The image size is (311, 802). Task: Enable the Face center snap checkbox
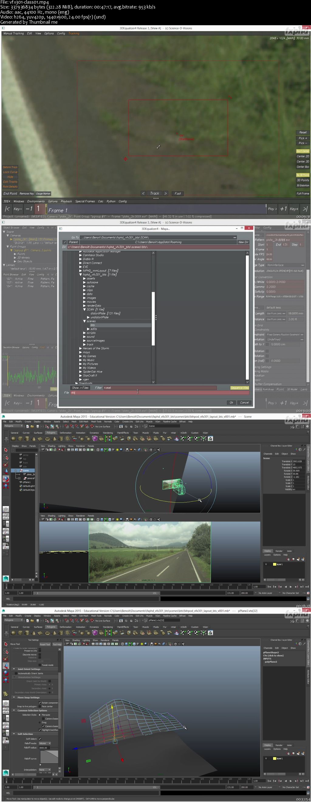pos(39,706)
